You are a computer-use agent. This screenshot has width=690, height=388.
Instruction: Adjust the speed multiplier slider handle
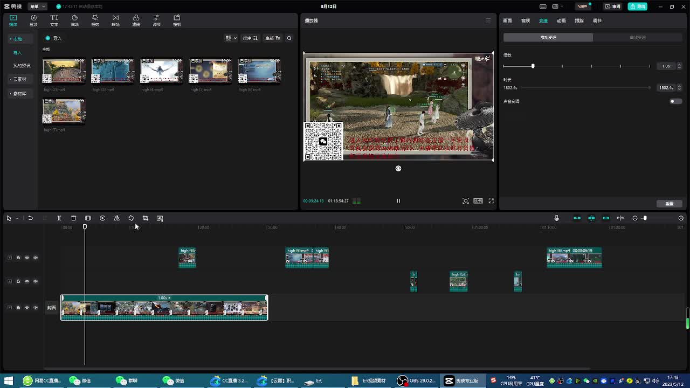pyautogui.click(x=533, y=66)
